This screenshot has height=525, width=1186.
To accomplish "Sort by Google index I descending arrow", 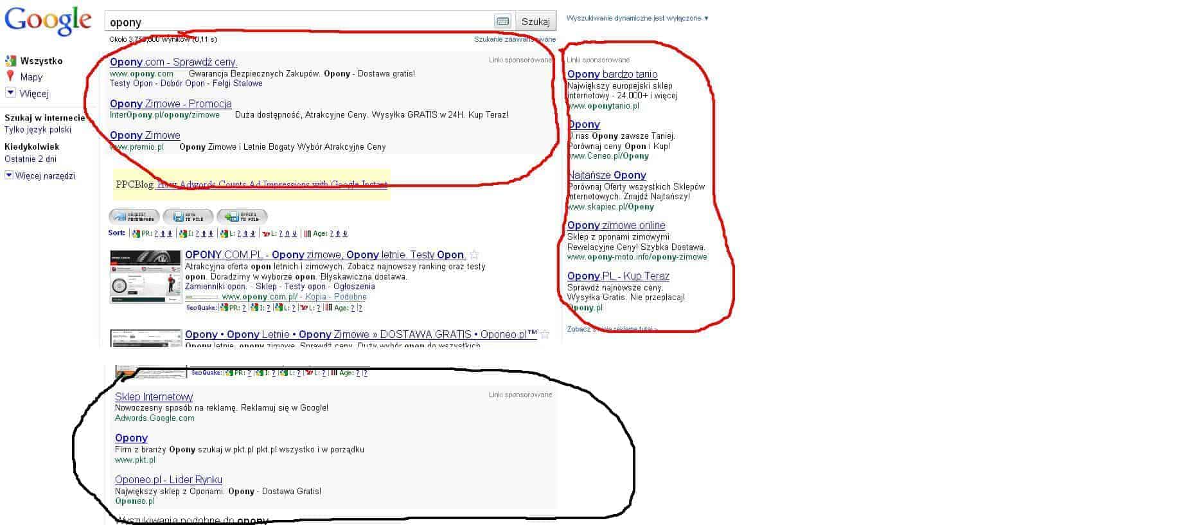I will coord(211,234).
